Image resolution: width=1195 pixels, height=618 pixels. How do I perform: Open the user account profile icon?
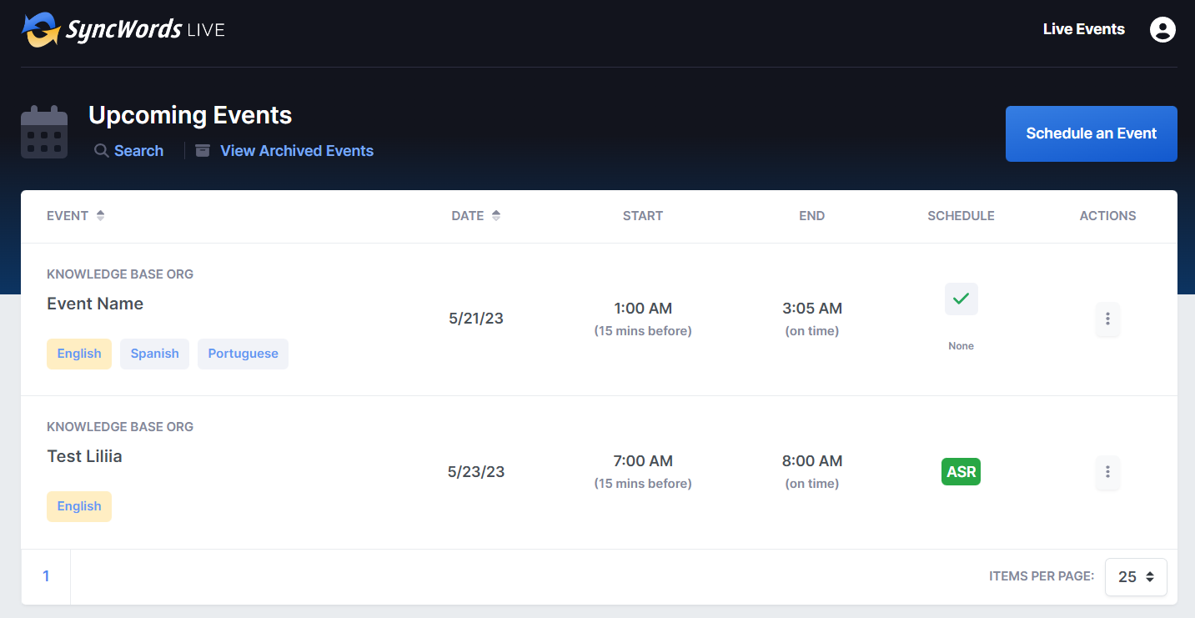(x=1162, y=30)
